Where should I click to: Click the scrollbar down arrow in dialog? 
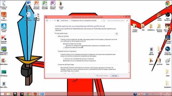129,73
